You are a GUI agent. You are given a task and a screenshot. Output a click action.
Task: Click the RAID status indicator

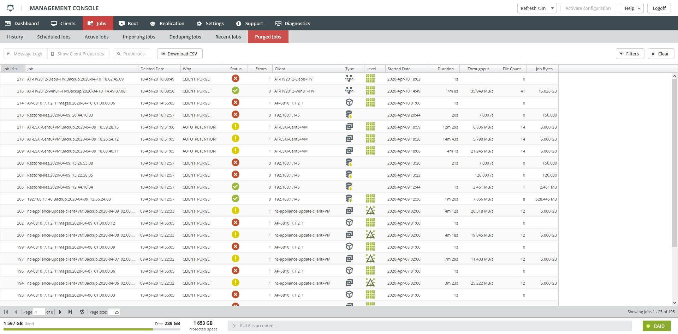tap(656, 326)
